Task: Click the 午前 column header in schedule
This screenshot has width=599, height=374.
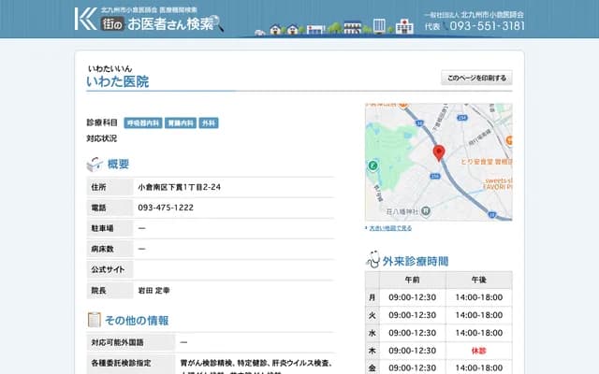Action: pyautogui.click(x=412, y=280)
